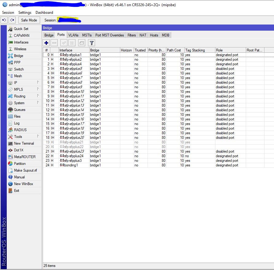Open the Manual

click(24, 177)
